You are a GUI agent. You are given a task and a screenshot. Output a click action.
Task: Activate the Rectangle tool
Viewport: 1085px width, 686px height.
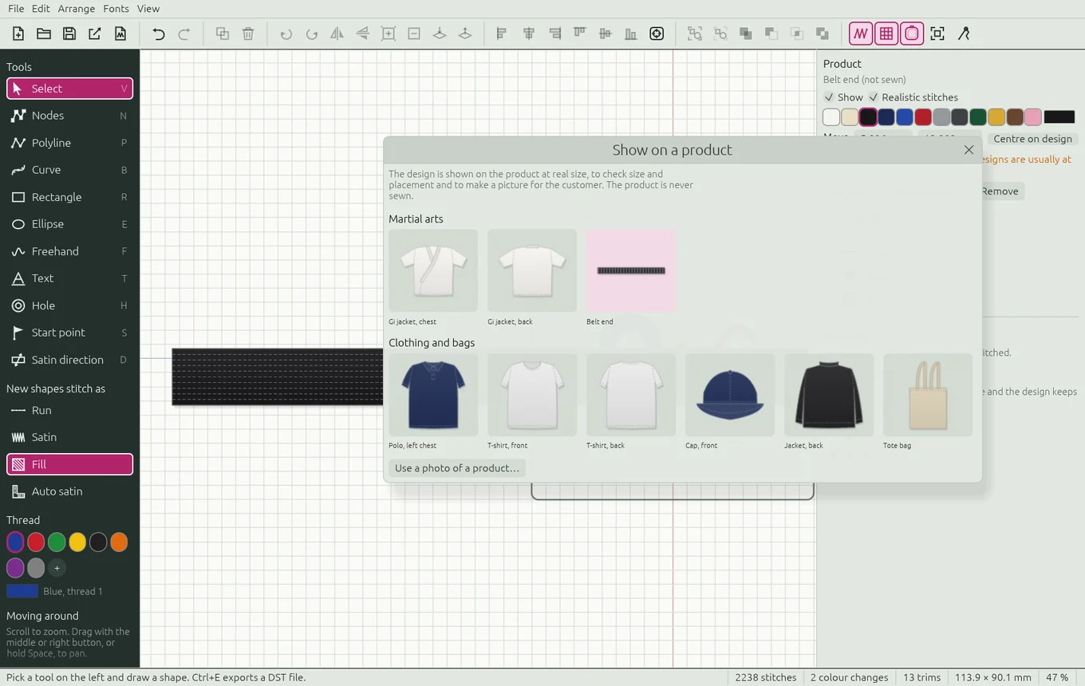coord(69,197)
